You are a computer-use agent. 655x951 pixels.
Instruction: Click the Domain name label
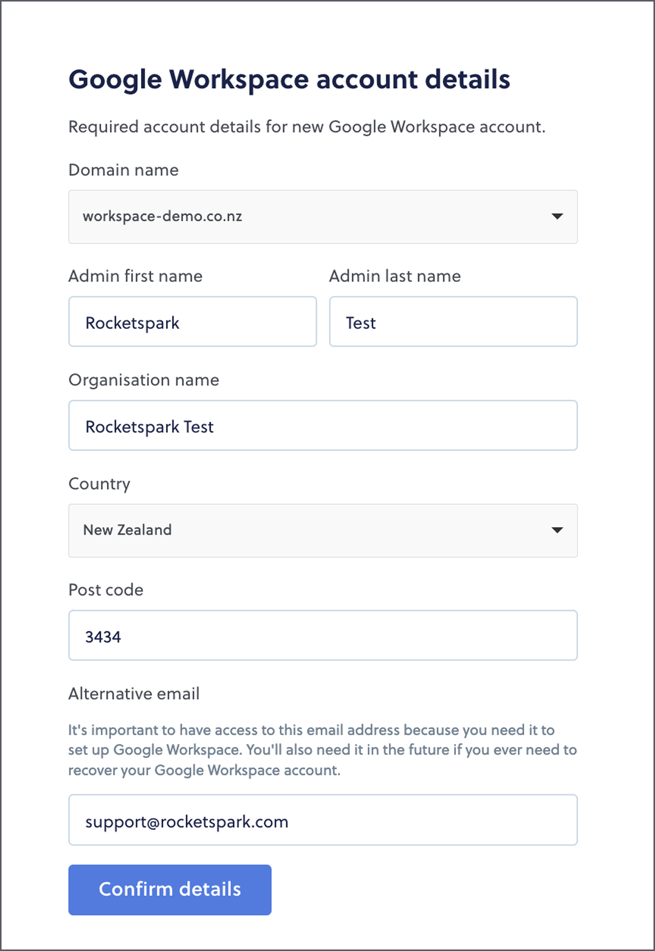(124, 170)
